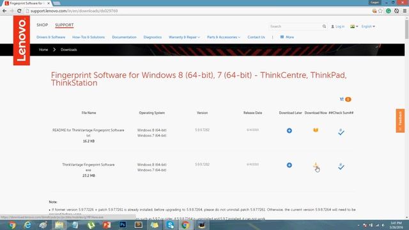Reload the page with refresh button
This screenshot has width=409, height=230.
[19, 11]
